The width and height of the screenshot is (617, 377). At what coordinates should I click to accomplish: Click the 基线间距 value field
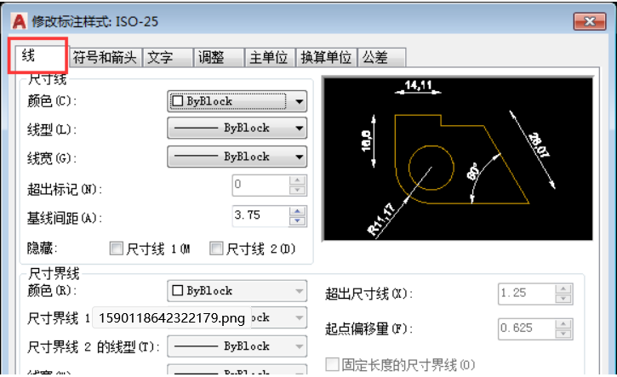pos(260,215)
